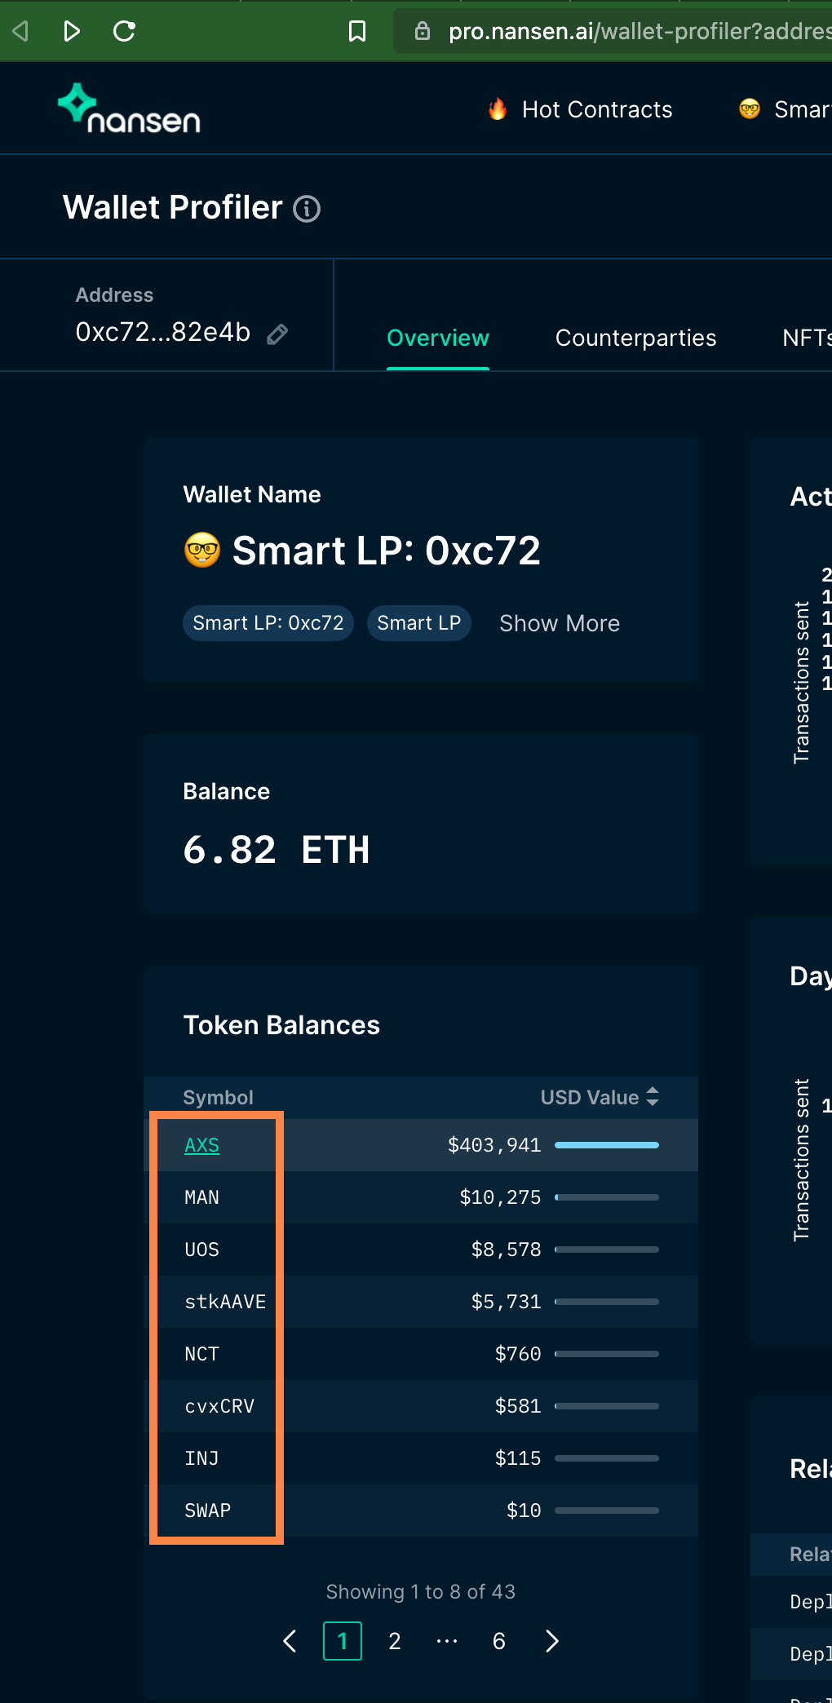
Task: Go to the next token page
Action: tap(552, 1641)
